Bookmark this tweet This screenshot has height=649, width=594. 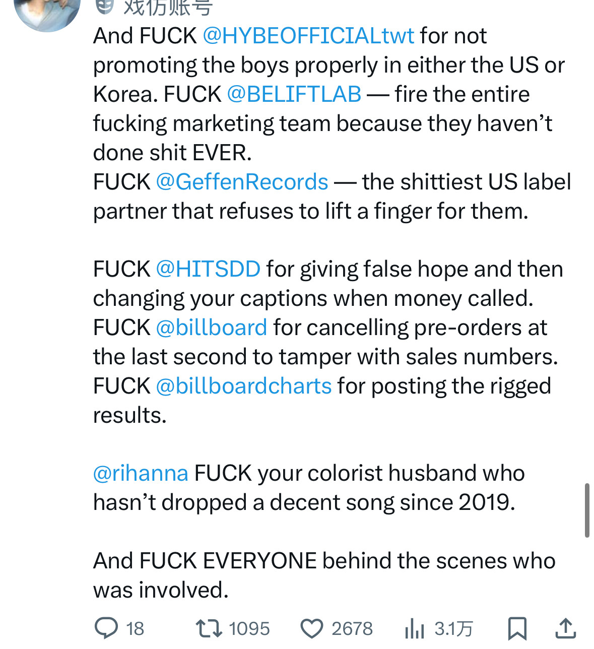[x=517, y=628]
